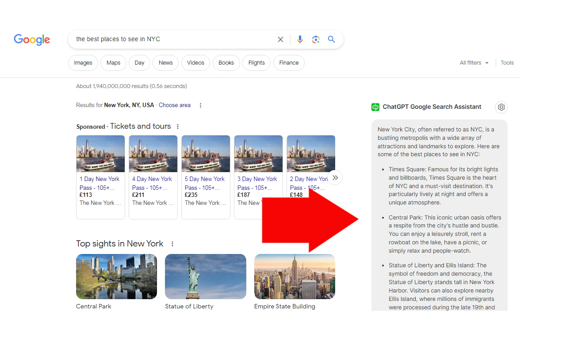The image size is (566, 354).
Task: Click the £235 pass ferry image
Action: pos(206,154)
